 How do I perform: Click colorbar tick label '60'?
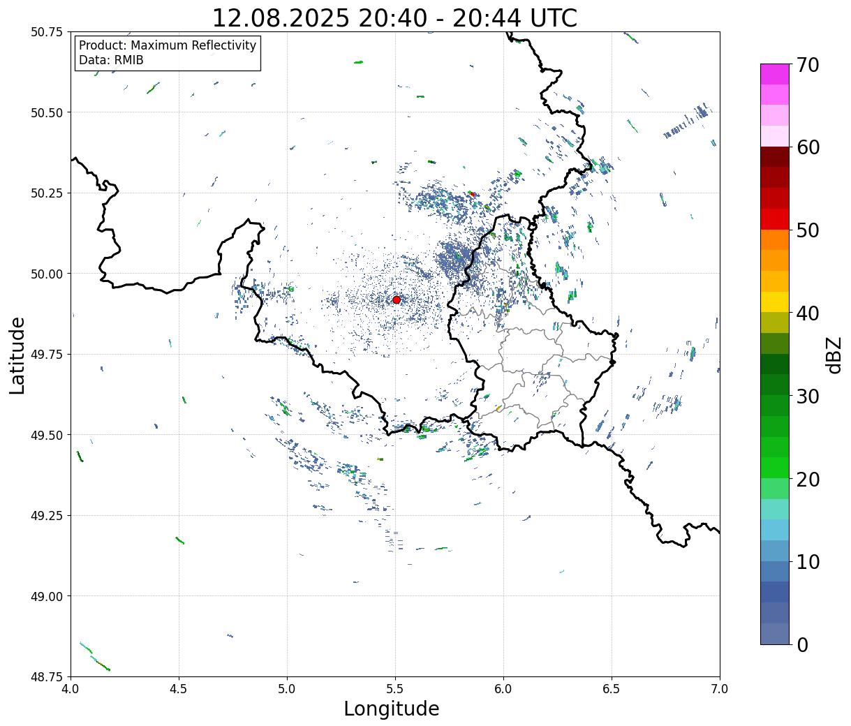tap(808, 147)
